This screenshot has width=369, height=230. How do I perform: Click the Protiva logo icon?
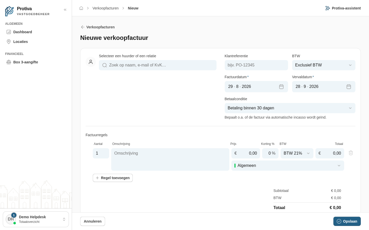(9, 11)
